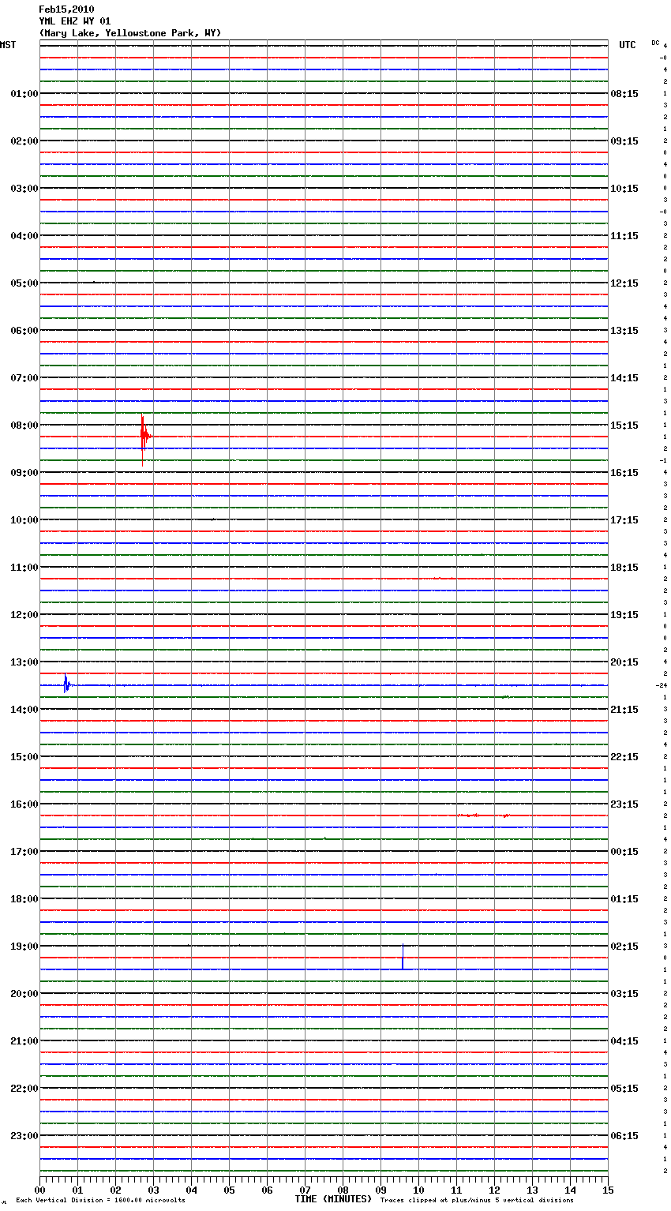Select the blue vertical spike near 19:00 MST
This screenshot has width=671, height=1211.
pyautogui.click(x=403, y=957)
